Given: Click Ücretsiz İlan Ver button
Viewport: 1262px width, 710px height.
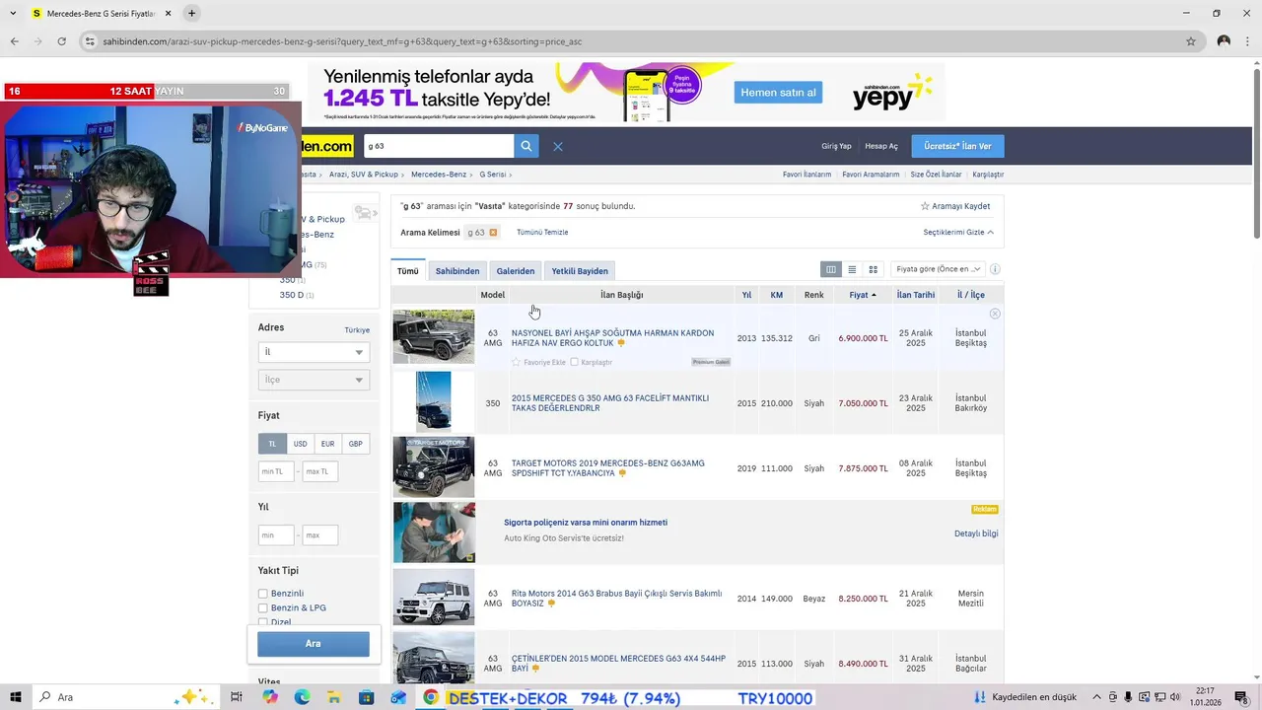Looking at the screenshot, I should pos(957,146).
